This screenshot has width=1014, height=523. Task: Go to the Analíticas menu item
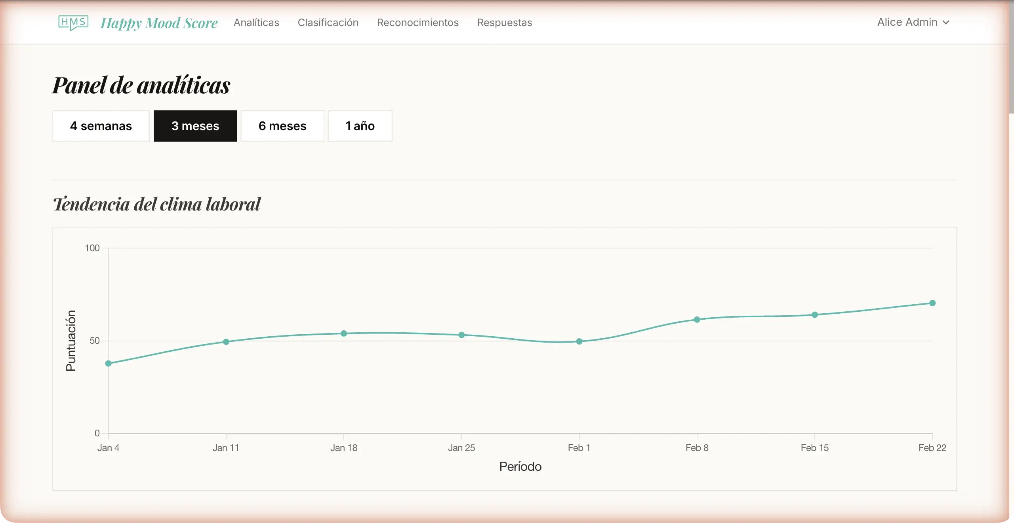pos(256,23)
